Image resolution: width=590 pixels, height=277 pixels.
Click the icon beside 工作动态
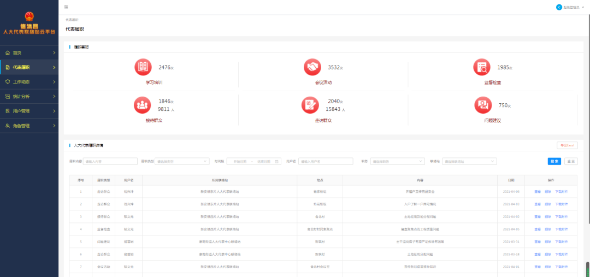pyautogui.click(x=8, y=81)
